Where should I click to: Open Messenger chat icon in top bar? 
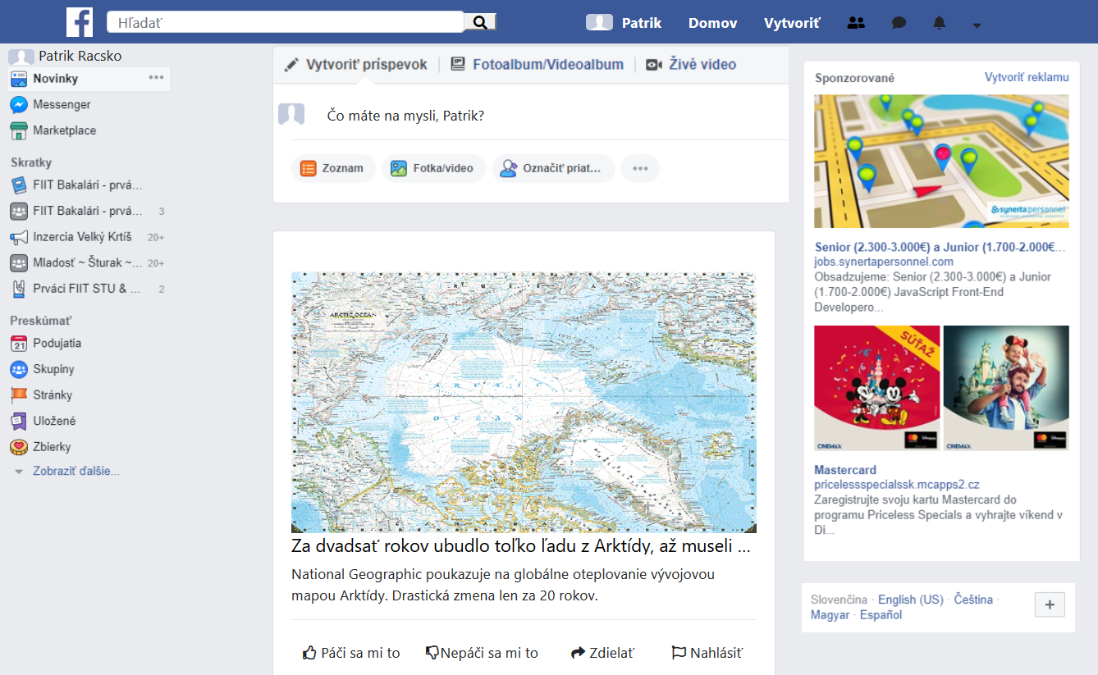pyautogui.click(x=899, y=23)
